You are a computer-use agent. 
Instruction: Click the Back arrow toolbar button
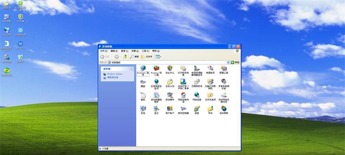102,57
